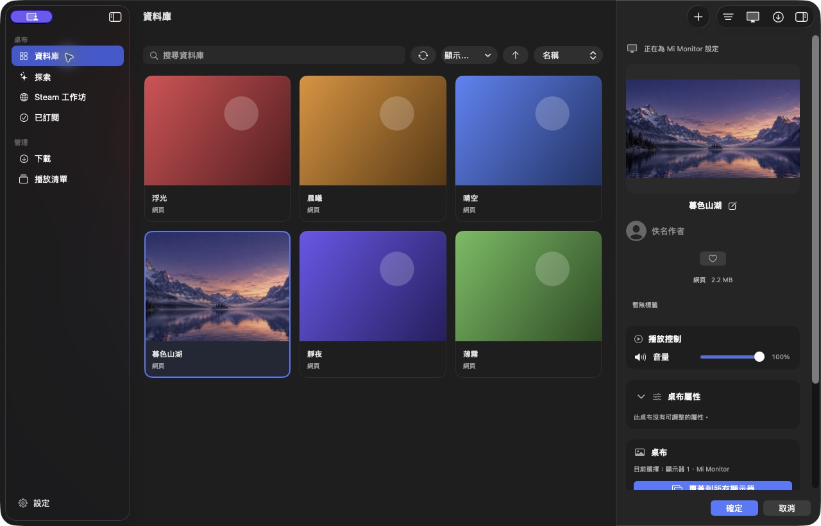Click the purple display button above the sidebar
This screenshot has height=526, width=821.
(31, 17)
